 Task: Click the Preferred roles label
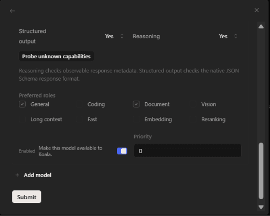37,95
